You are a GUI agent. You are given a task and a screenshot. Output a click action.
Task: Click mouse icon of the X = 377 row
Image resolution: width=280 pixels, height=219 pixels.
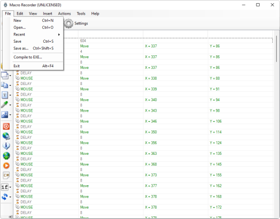17,186
